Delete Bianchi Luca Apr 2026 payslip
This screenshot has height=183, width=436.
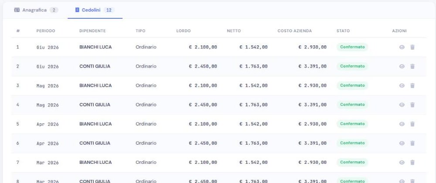tap(412, 124)
